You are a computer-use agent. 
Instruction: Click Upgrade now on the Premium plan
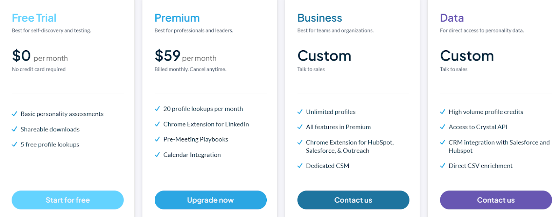210,200
